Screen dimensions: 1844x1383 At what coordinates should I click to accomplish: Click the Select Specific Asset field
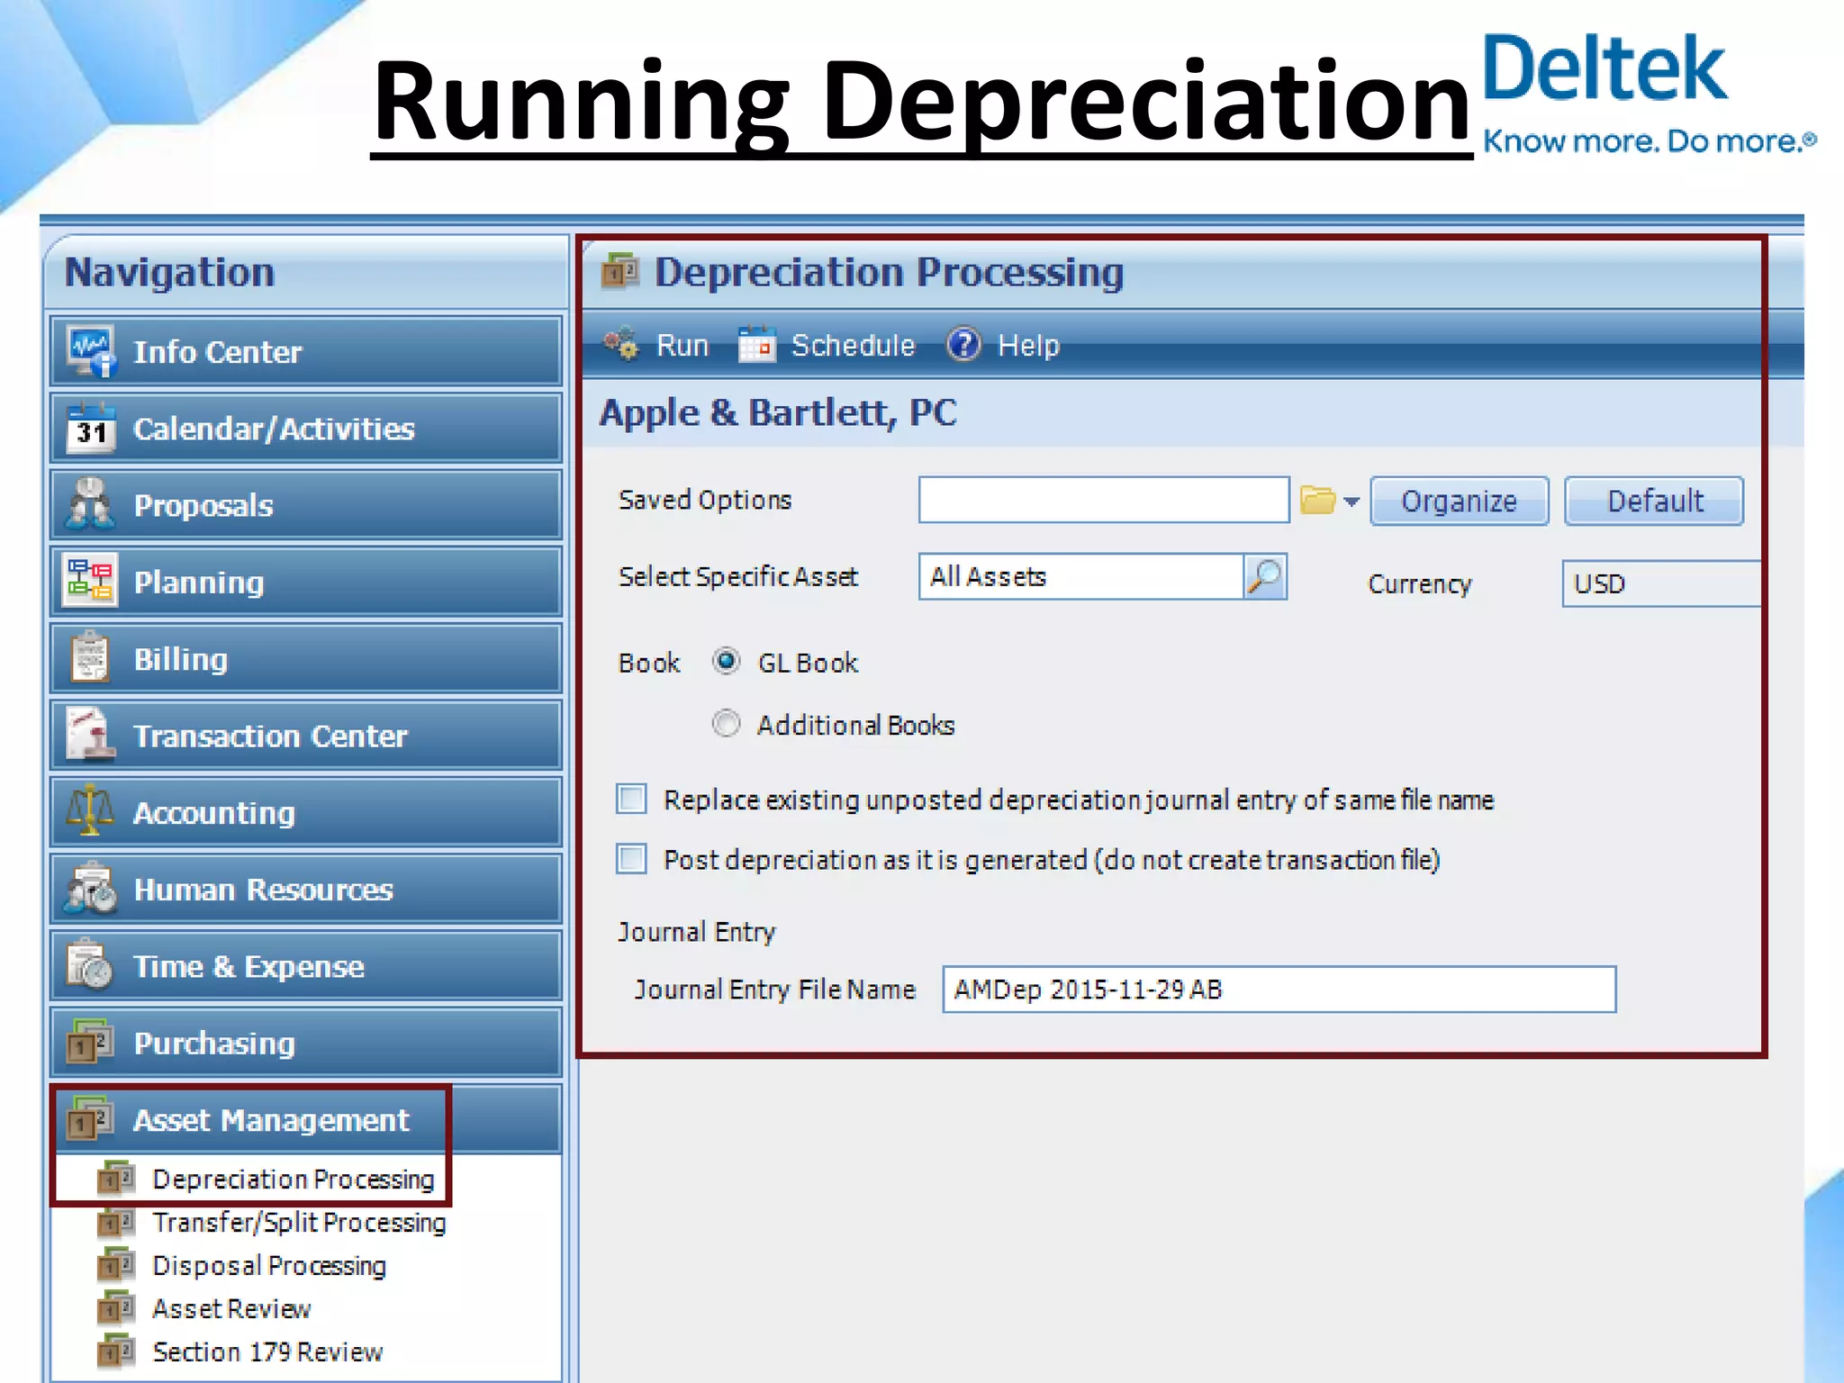tap(1081, 576)
